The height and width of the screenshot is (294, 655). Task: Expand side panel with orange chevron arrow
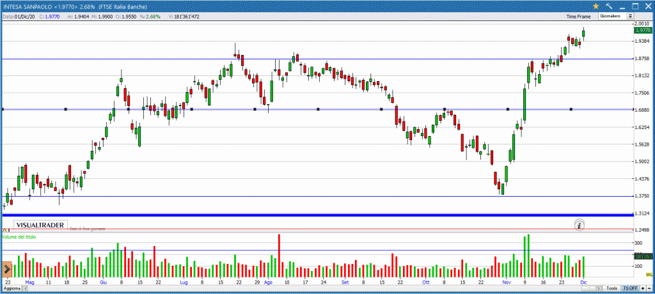(x=6, y=268)
